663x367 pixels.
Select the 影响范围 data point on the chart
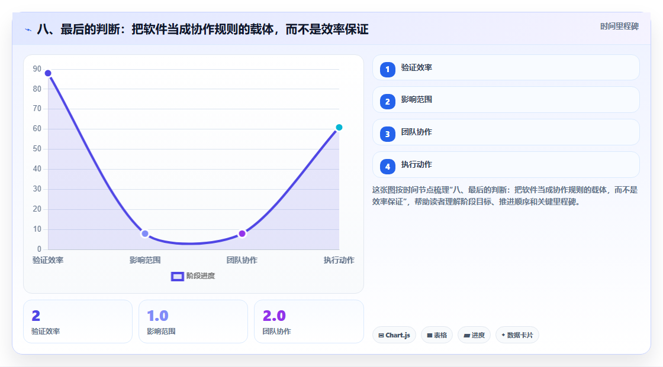pyautogui.click(x=145, y=233)
